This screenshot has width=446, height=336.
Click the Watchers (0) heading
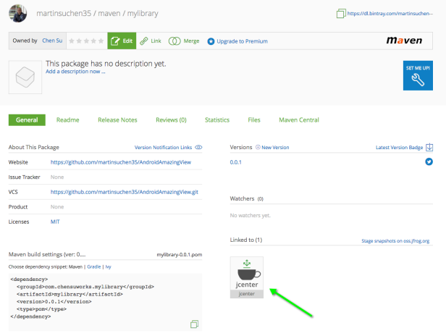[247, 198]
